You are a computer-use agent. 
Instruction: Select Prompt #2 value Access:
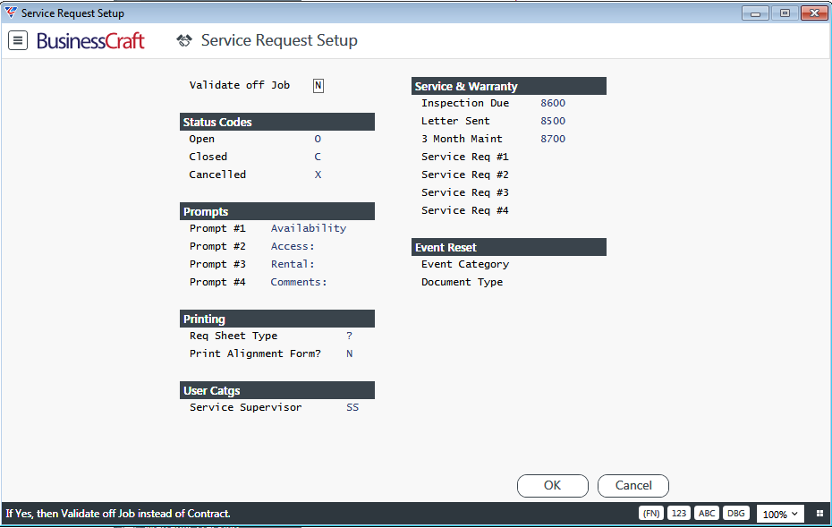293,246
